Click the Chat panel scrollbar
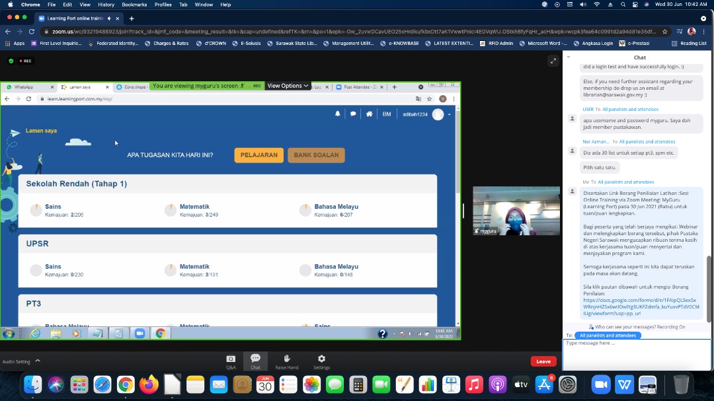The height and width of the screenshot is (401, 714). click(x=709, y=289)
